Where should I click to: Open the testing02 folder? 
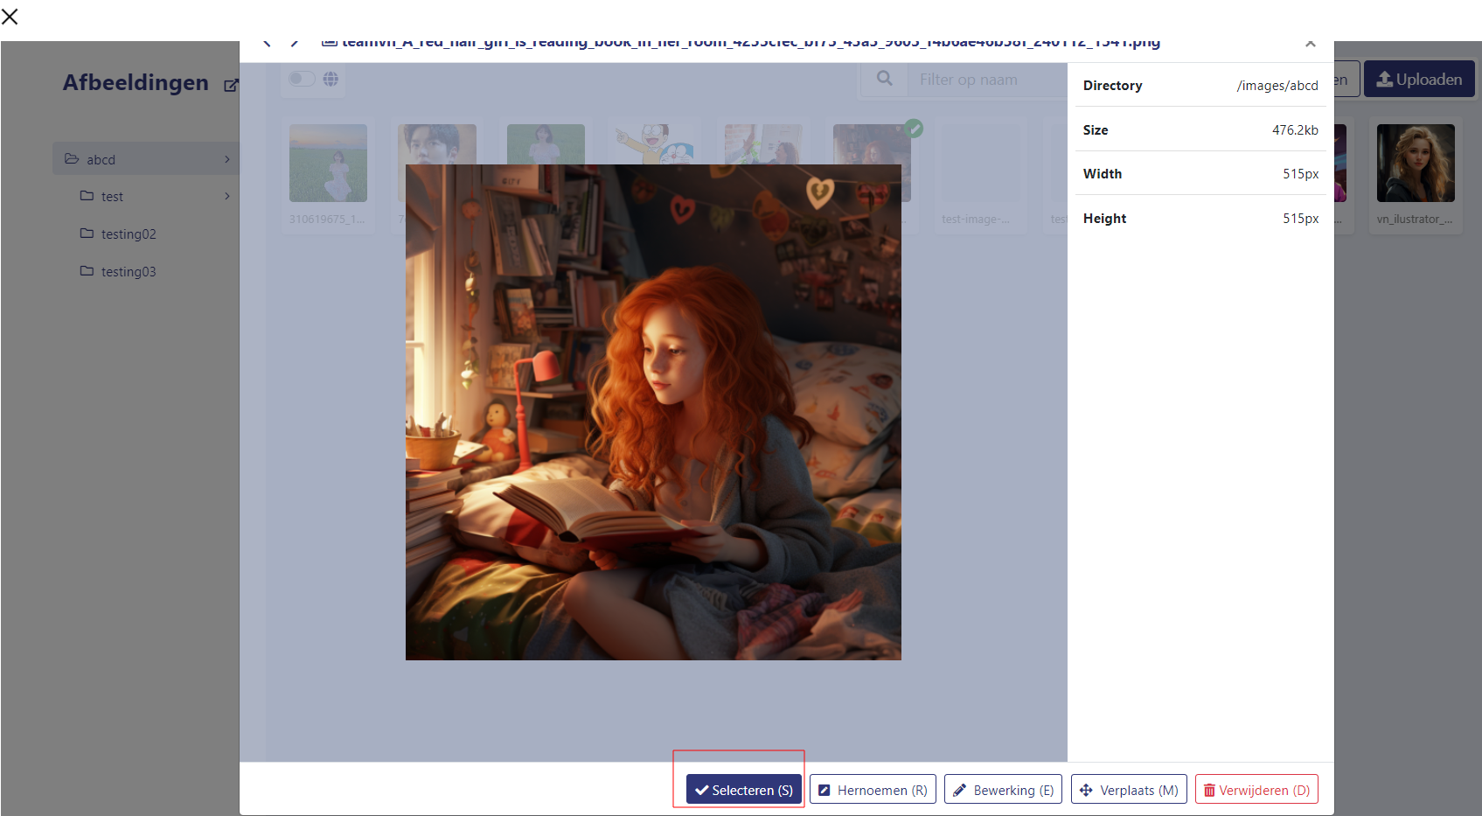[128, 234]
